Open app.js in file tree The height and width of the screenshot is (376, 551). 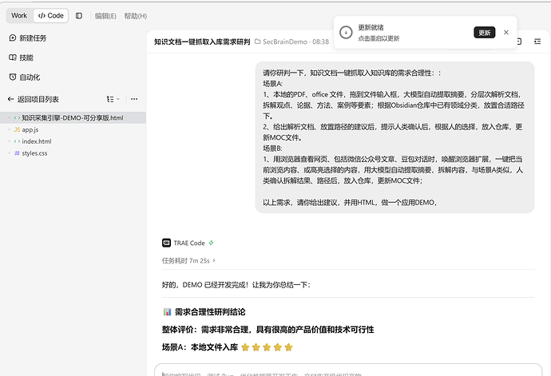tap(30, 129)
